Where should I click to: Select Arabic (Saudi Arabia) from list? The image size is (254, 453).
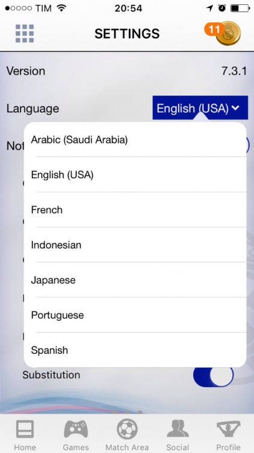pyautogui.click(x=135, y=140)
